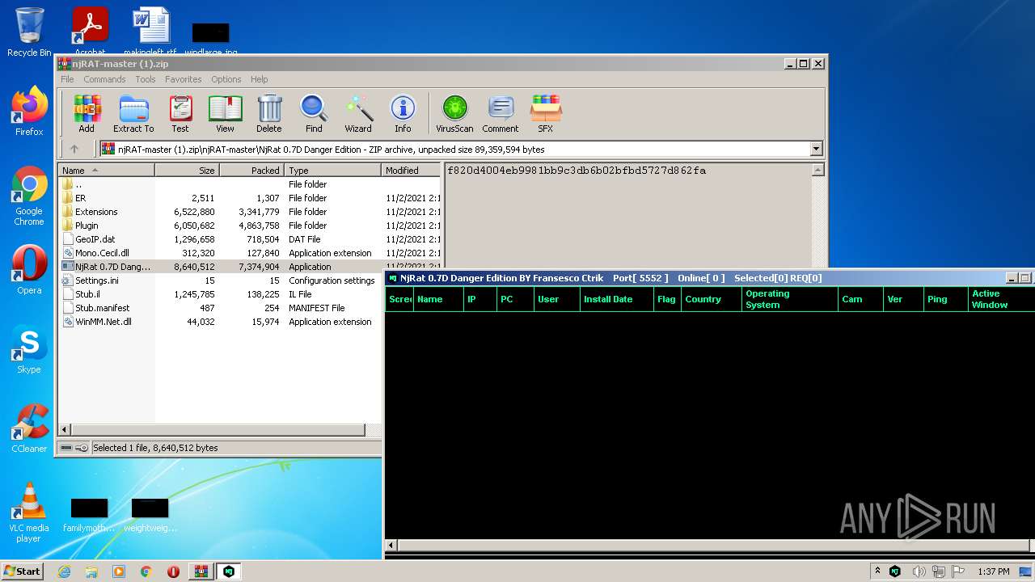Click the Ping column header
The width and height of the screenshot is (1035, 582).
pyautogui.click(x=946, y=299)
